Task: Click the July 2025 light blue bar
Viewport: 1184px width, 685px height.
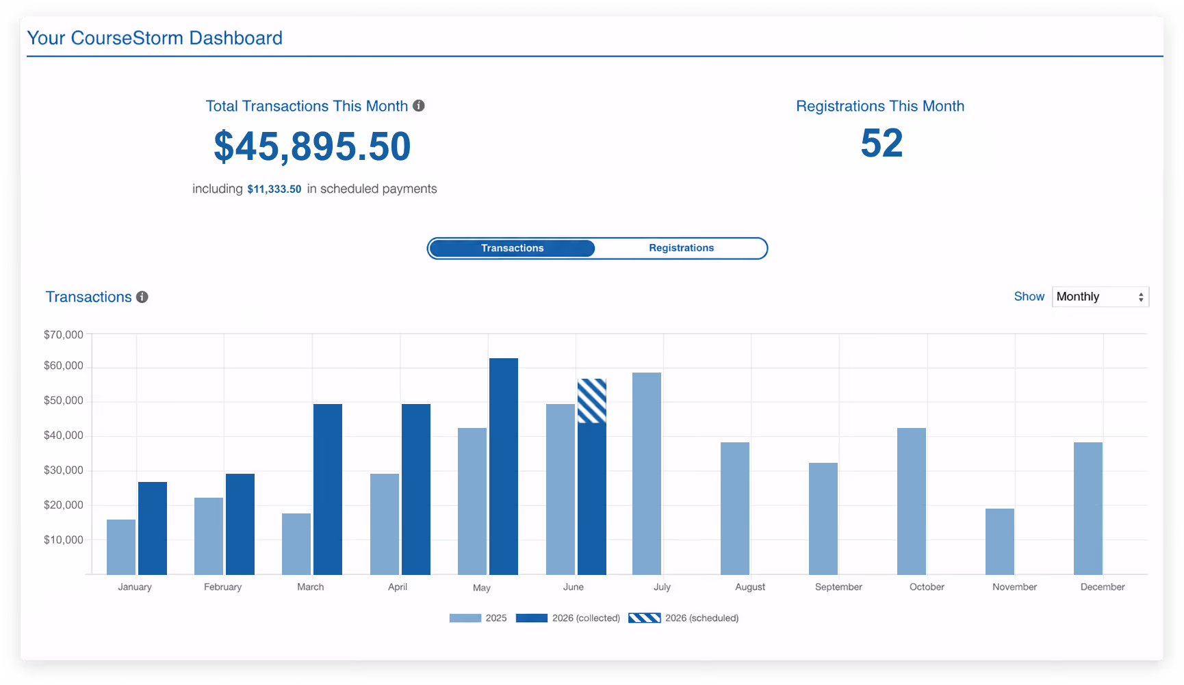Action: (647, 474)
